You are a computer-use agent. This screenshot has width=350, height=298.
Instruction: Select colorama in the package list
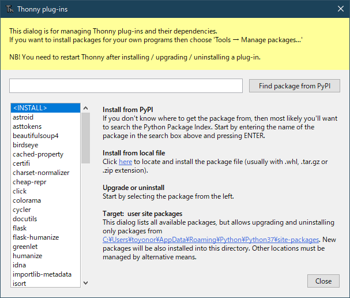point(46,200)
